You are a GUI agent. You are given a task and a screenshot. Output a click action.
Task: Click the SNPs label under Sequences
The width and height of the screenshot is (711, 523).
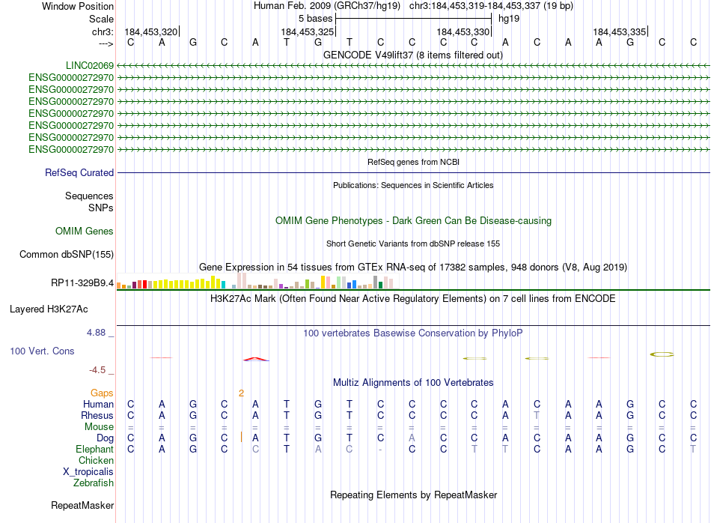tap(101, 208)
